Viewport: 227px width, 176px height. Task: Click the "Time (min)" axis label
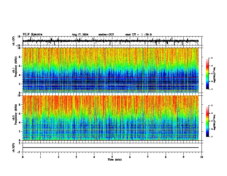tap(115, 160)
